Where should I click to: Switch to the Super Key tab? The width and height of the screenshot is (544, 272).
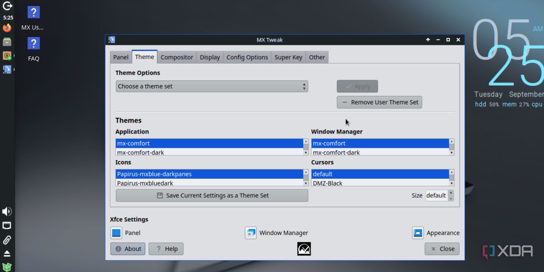click(288, 57)
